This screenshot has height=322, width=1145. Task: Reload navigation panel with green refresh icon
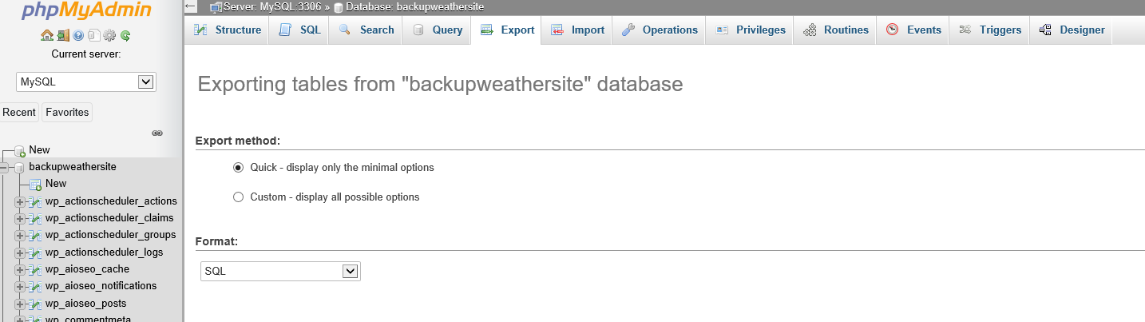tap(125, 35)
